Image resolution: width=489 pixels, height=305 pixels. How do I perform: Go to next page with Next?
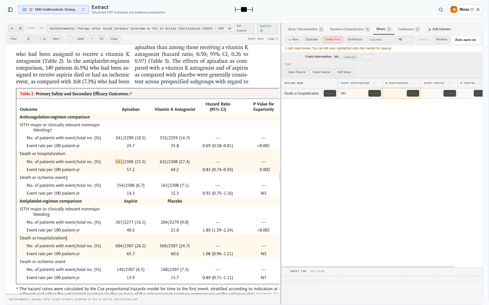pos(56,39)
